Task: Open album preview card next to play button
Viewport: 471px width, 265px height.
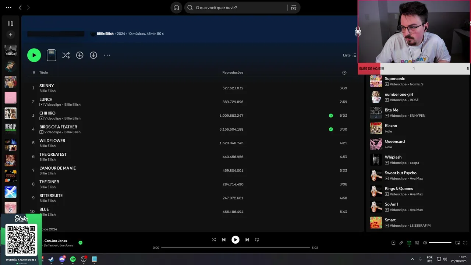Action: pos(52,55)
